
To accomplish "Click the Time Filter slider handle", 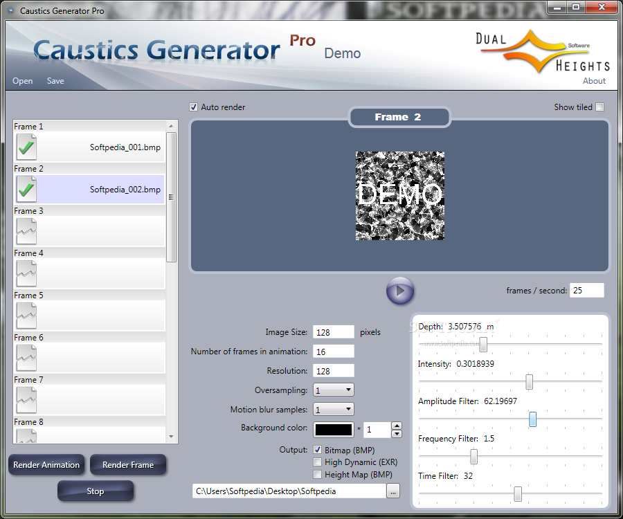I will [x=518, y=494].
